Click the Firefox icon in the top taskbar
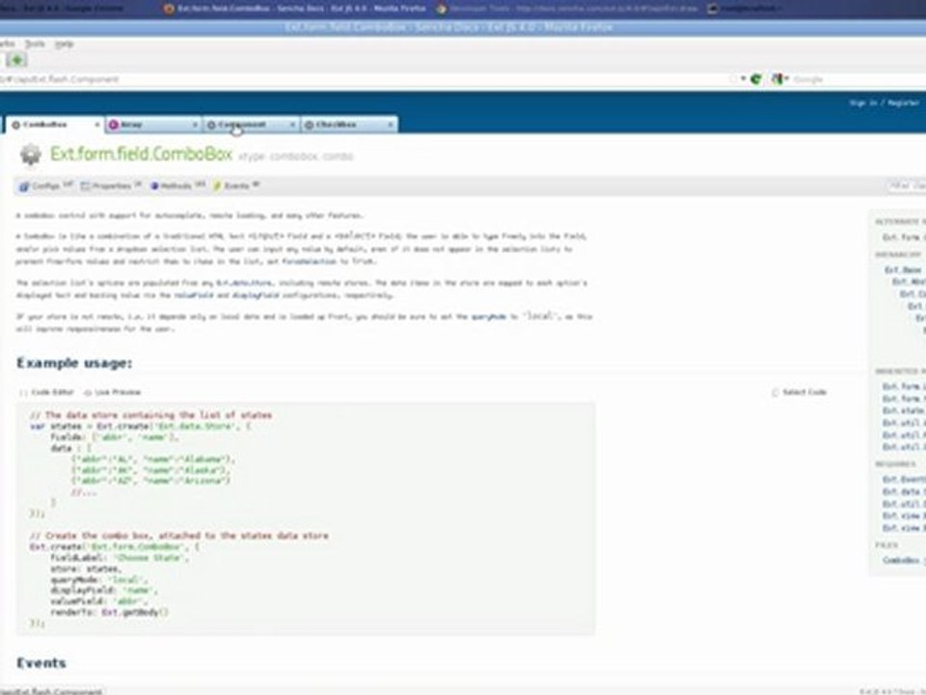The image size is (926, 695). pos(169,9)
